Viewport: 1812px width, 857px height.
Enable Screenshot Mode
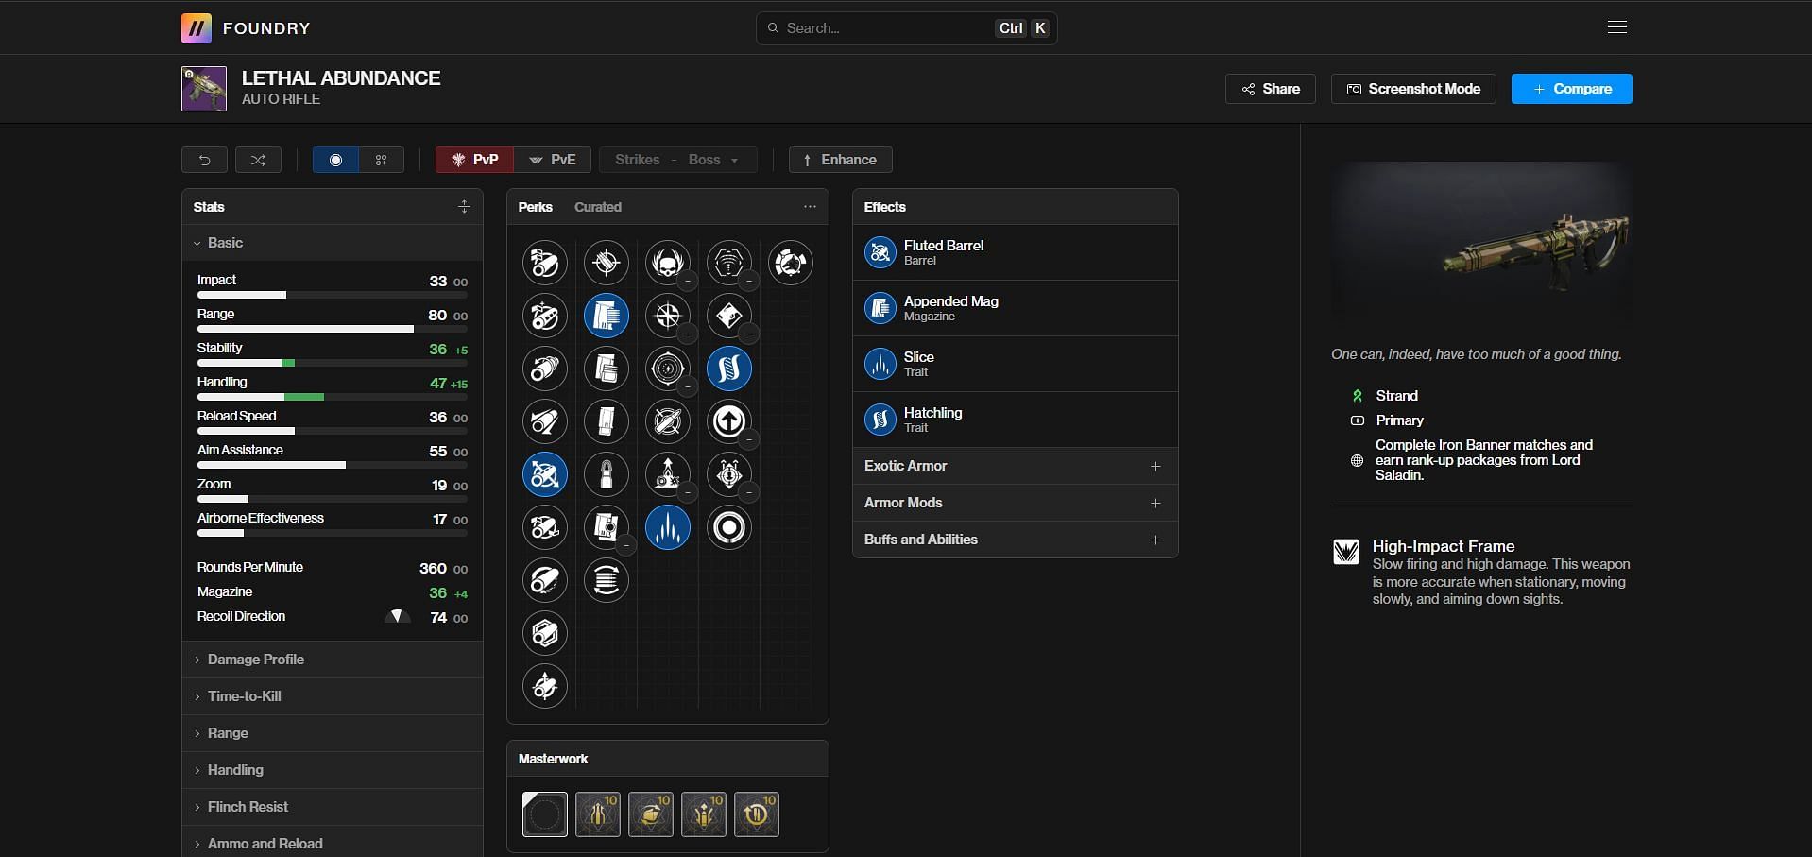click(1412, 89)
